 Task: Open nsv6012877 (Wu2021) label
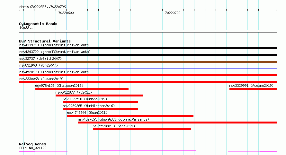point(74,92)
